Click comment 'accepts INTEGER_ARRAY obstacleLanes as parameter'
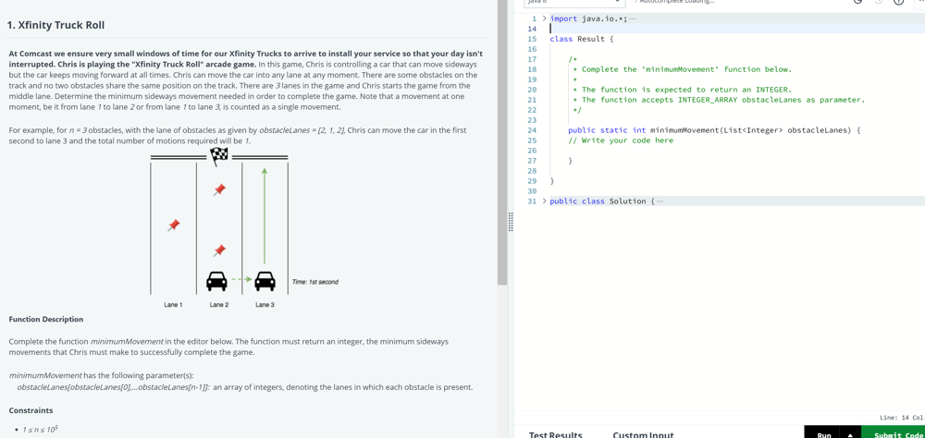 point(719,100)
